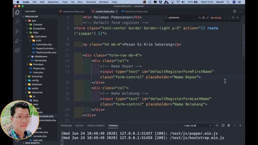The height and width of the screenshot is (145, 258).
Task: Open the Run menu in menu bar
Action: coord(80,2)
